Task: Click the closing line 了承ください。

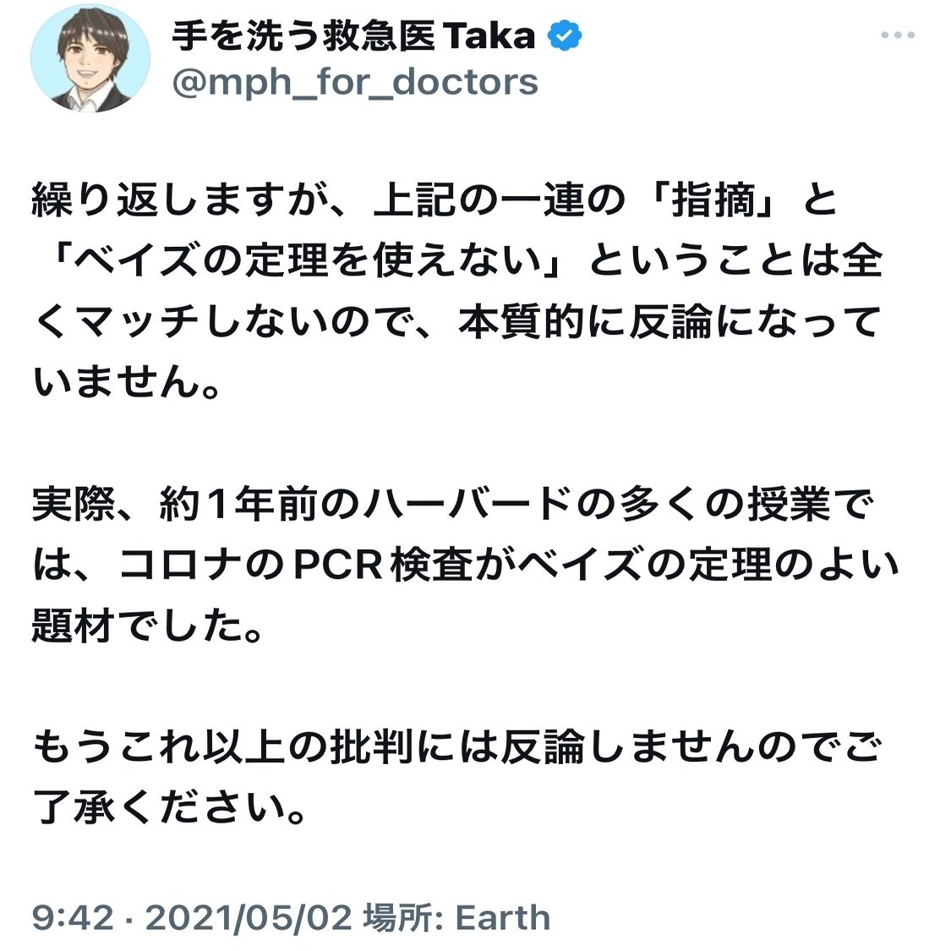Action: click(169, 806)
